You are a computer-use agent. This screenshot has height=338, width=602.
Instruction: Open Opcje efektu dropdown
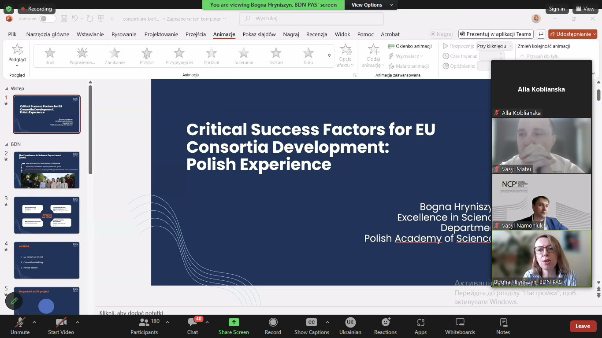click(x=346, y=56)
